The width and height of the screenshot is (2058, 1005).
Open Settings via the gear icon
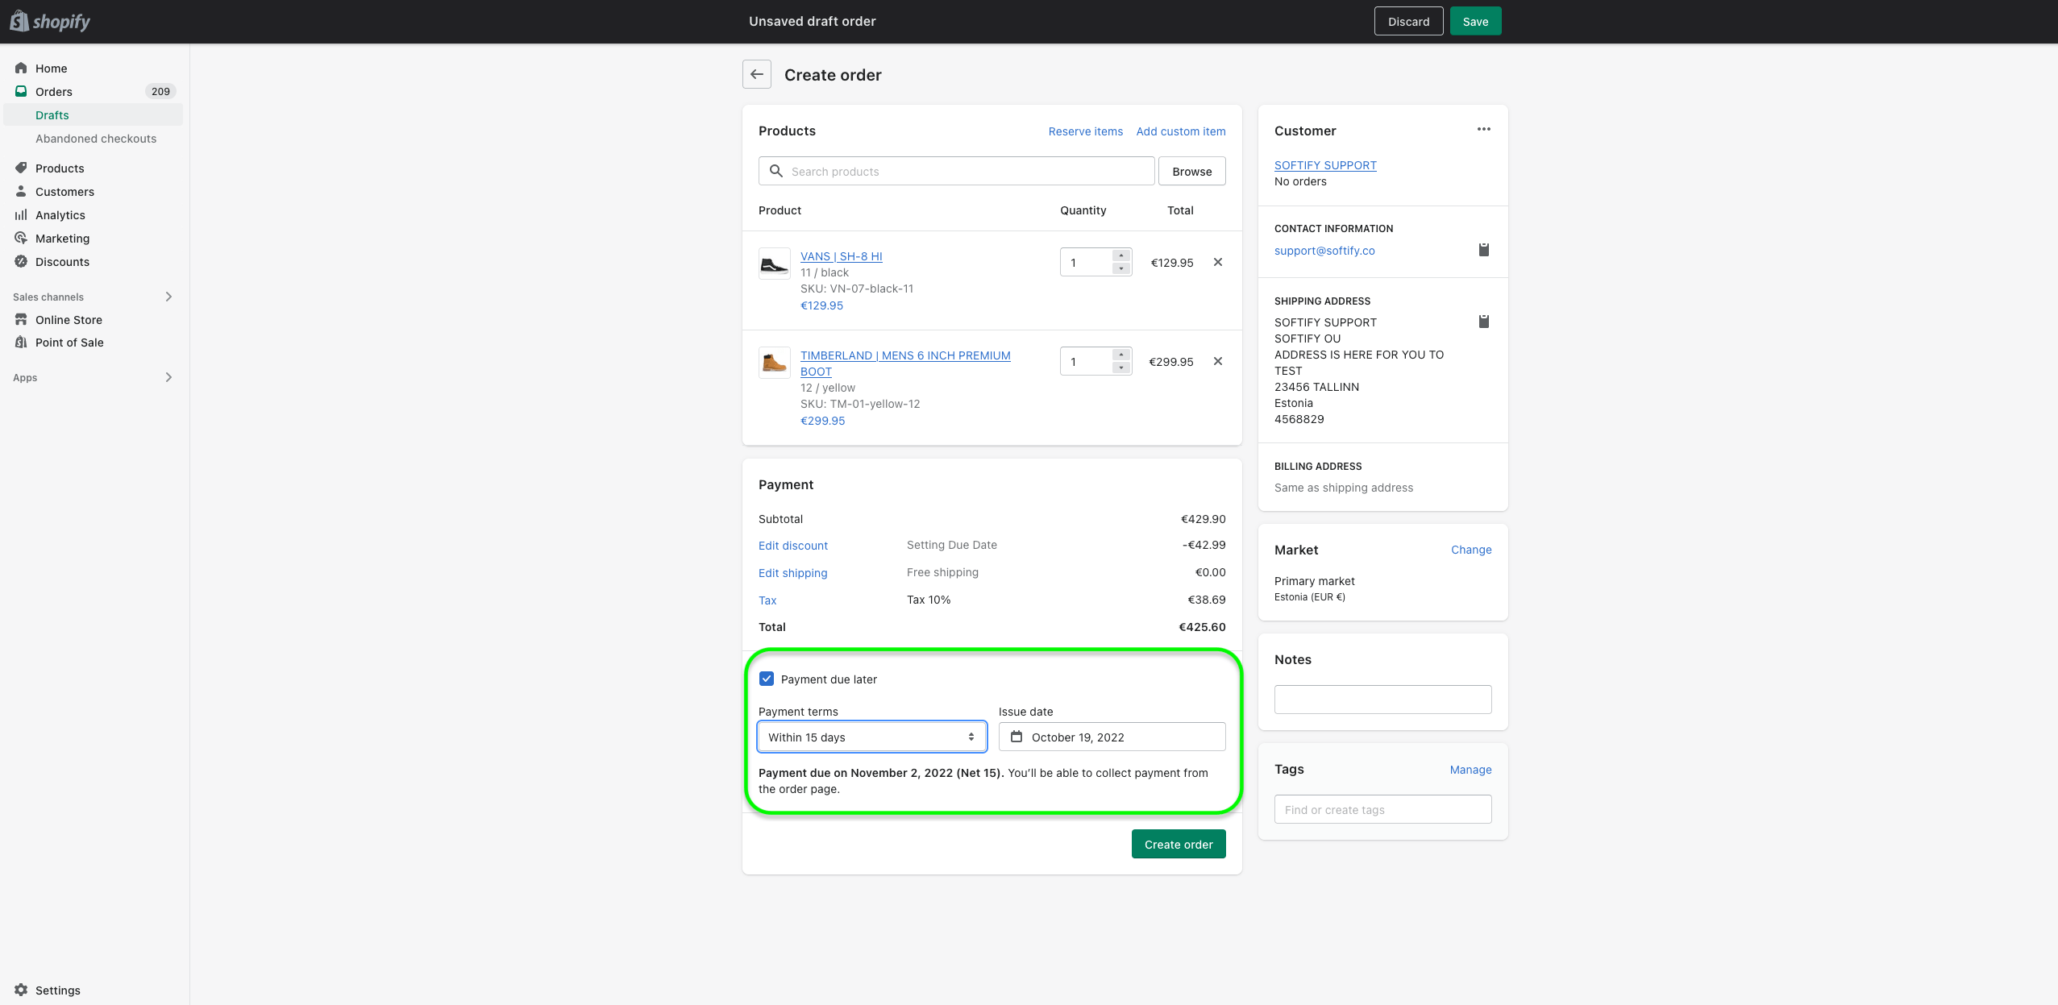pyautogui.click(x=21, y=990)
